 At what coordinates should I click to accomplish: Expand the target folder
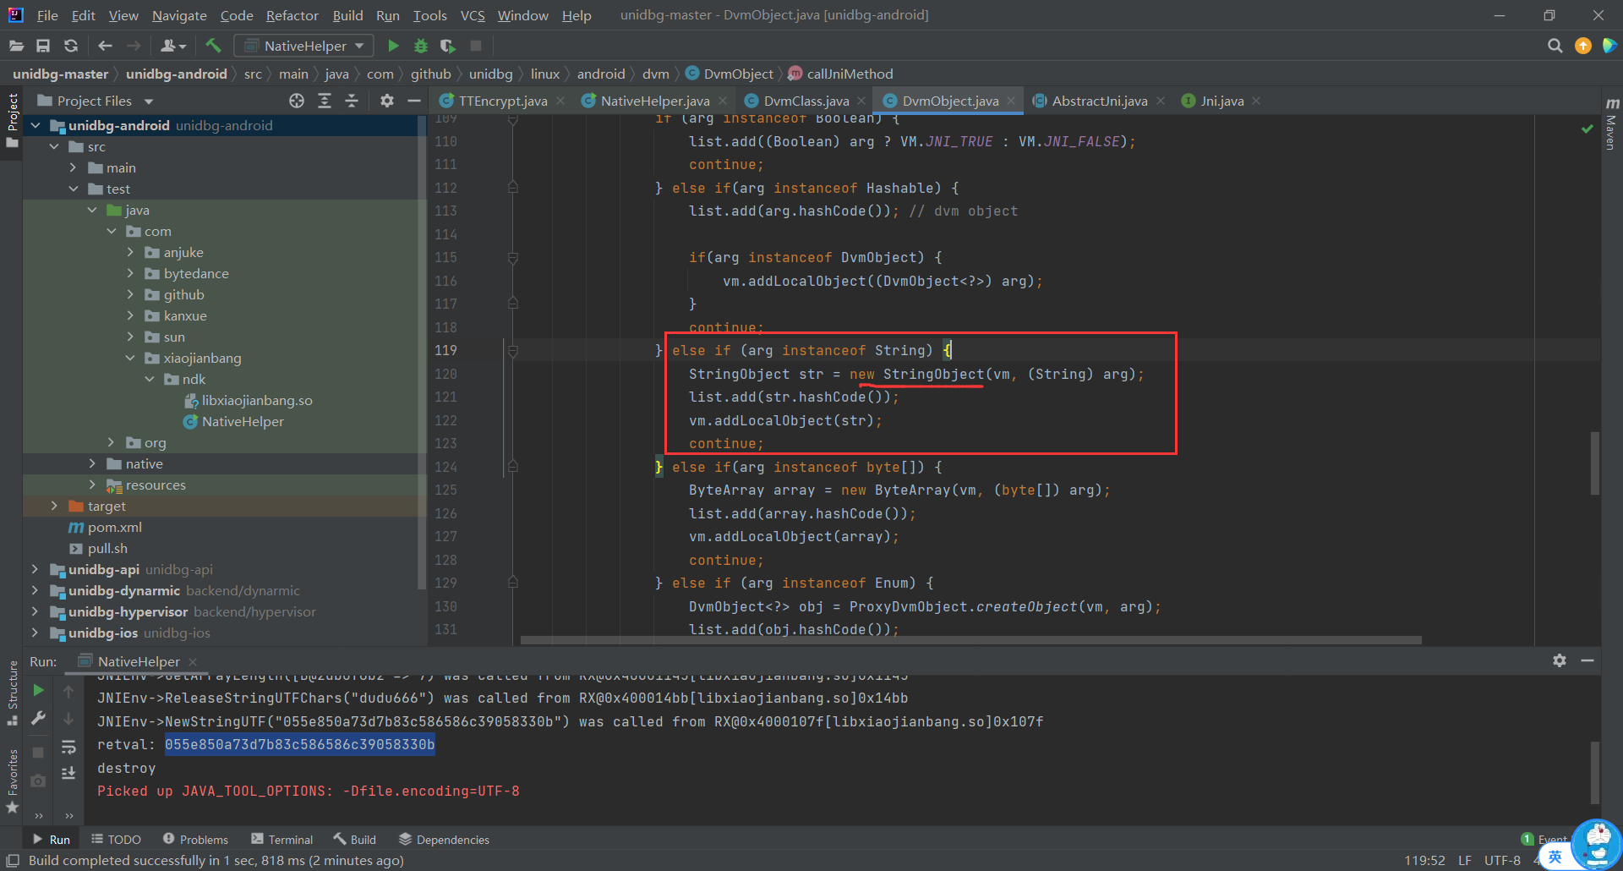(x=54, y=506)
